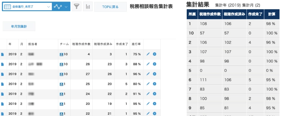Edit the record with 75 % progress
This screenshot has height=116, width=282.
pos(148,54)
